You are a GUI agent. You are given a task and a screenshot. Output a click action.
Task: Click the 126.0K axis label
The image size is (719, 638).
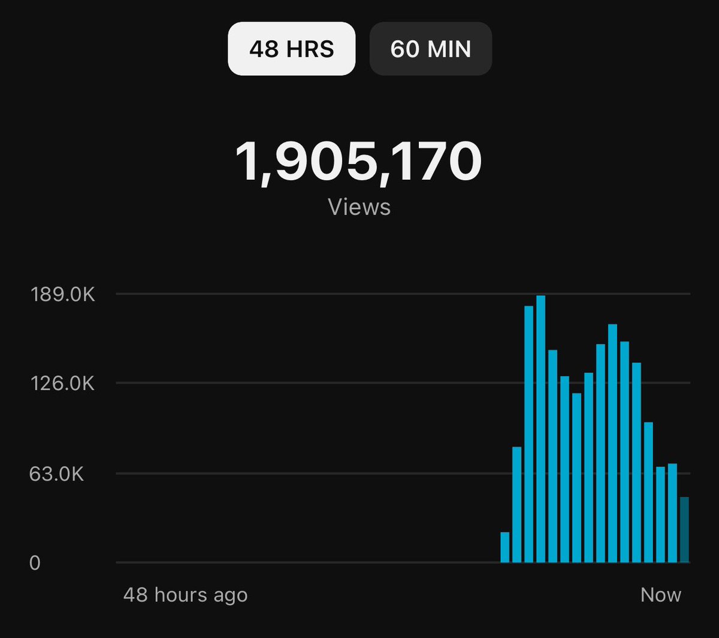tap(62, 383)
